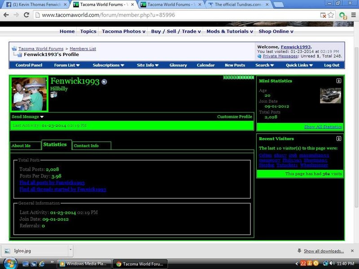Open the Chrome menu icon

(354, 15)
